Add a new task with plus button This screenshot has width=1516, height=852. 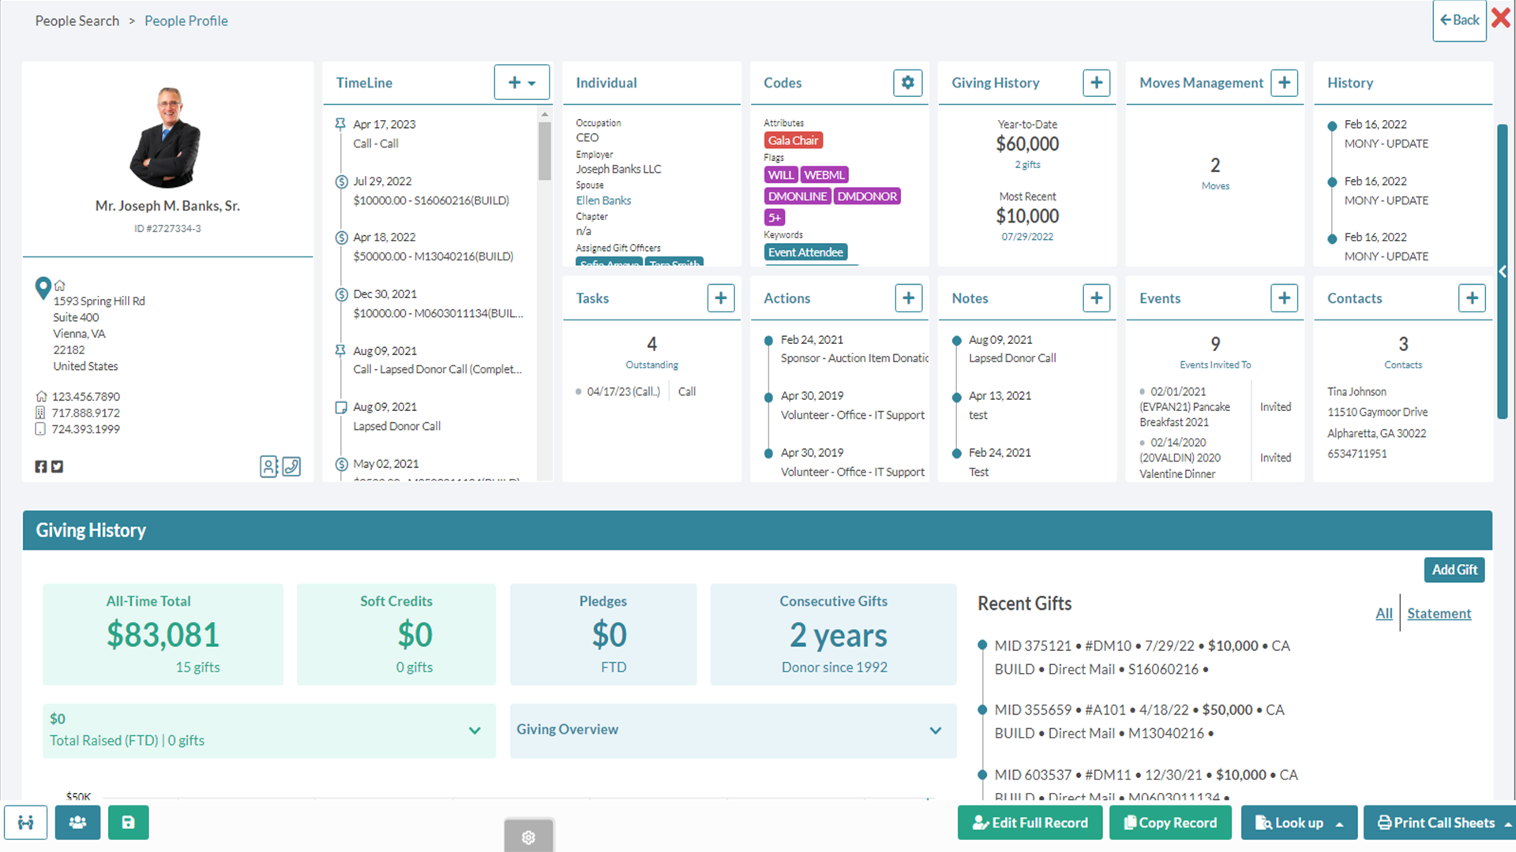coord(720,298)
